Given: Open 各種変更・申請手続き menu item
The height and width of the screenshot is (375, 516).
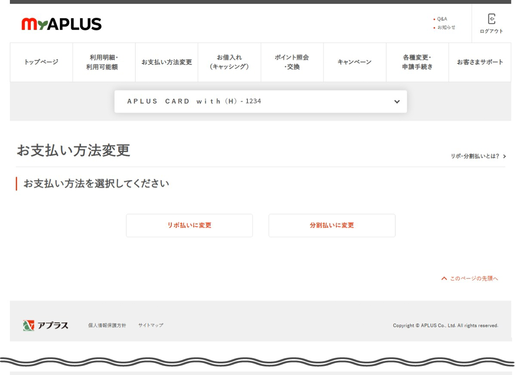Looking at the screenshot, I should [x=417, y=62].
